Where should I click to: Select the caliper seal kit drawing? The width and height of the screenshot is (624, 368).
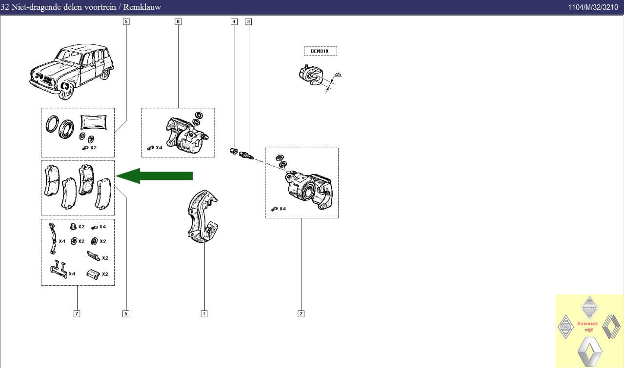coord(78,133)
